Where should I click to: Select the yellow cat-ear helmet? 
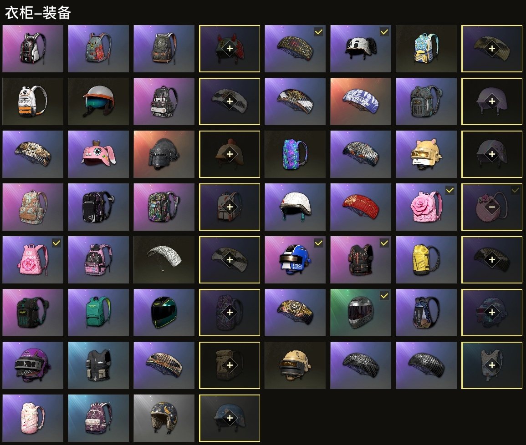pyautogui.click(x=426, y=154)
